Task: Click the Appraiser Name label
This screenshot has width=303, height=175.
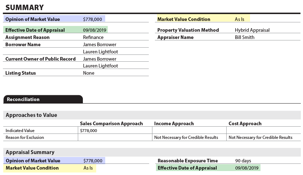Action: coord(175,37)
